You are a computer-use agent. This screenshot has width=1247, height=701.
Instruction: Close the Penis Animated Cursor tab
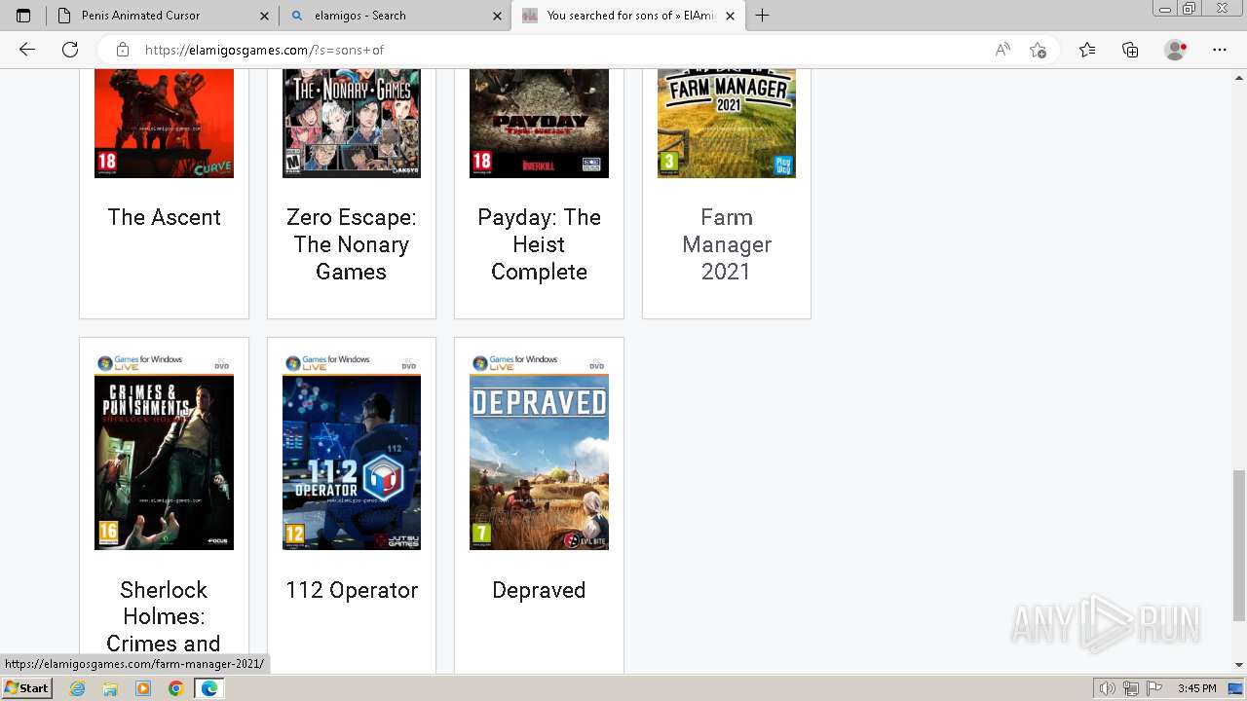[265, 16]
